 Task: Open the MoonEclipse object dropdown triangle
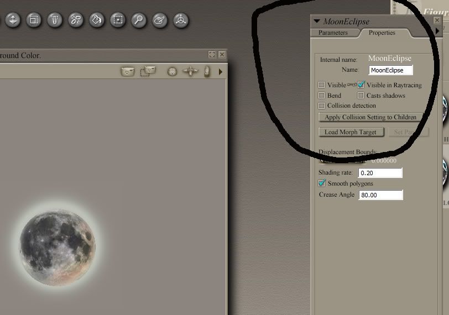click(x=317, y=22)
